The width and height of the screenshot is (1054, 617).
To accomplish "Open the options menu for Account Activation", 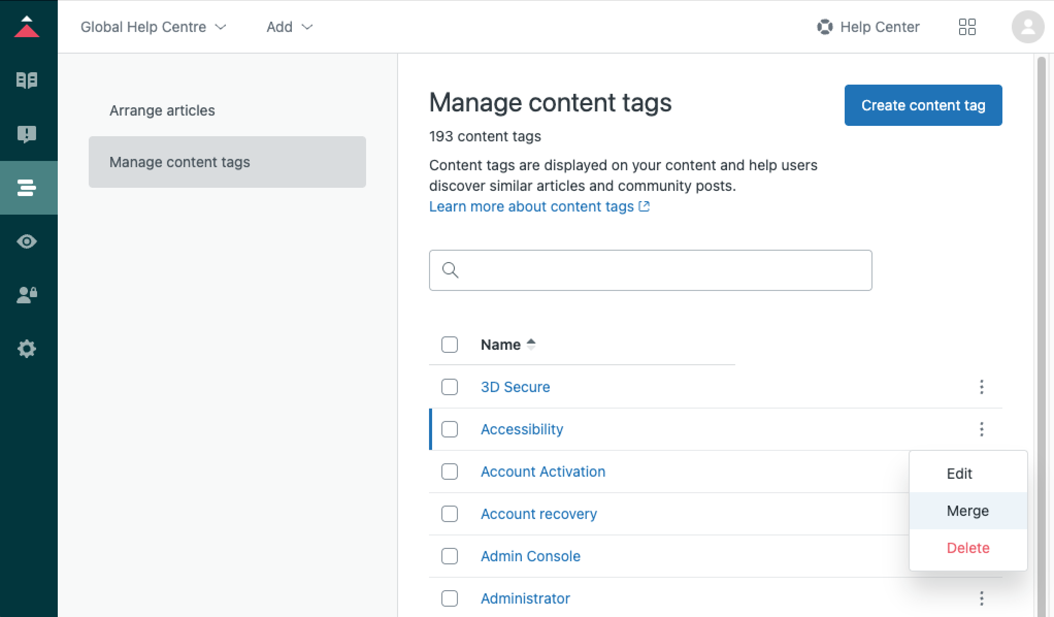I will (982, 472).
